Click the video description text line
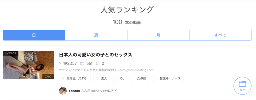 (106, 70)
